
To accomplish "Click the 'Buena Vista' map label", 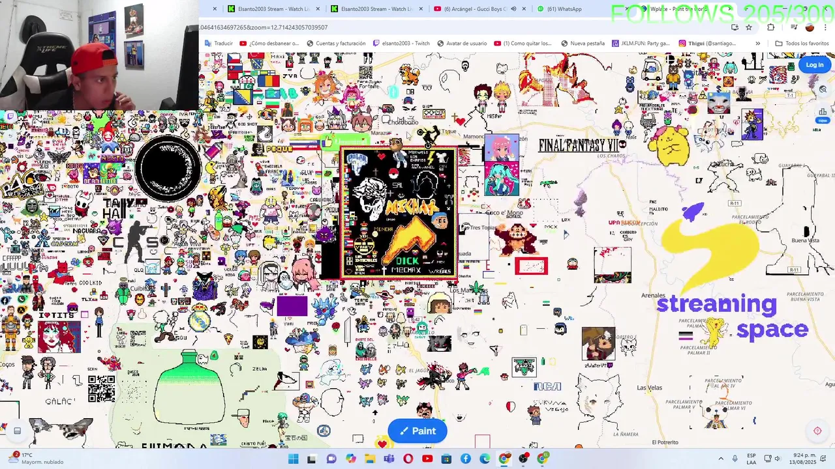I will click(x=805, y=240).
